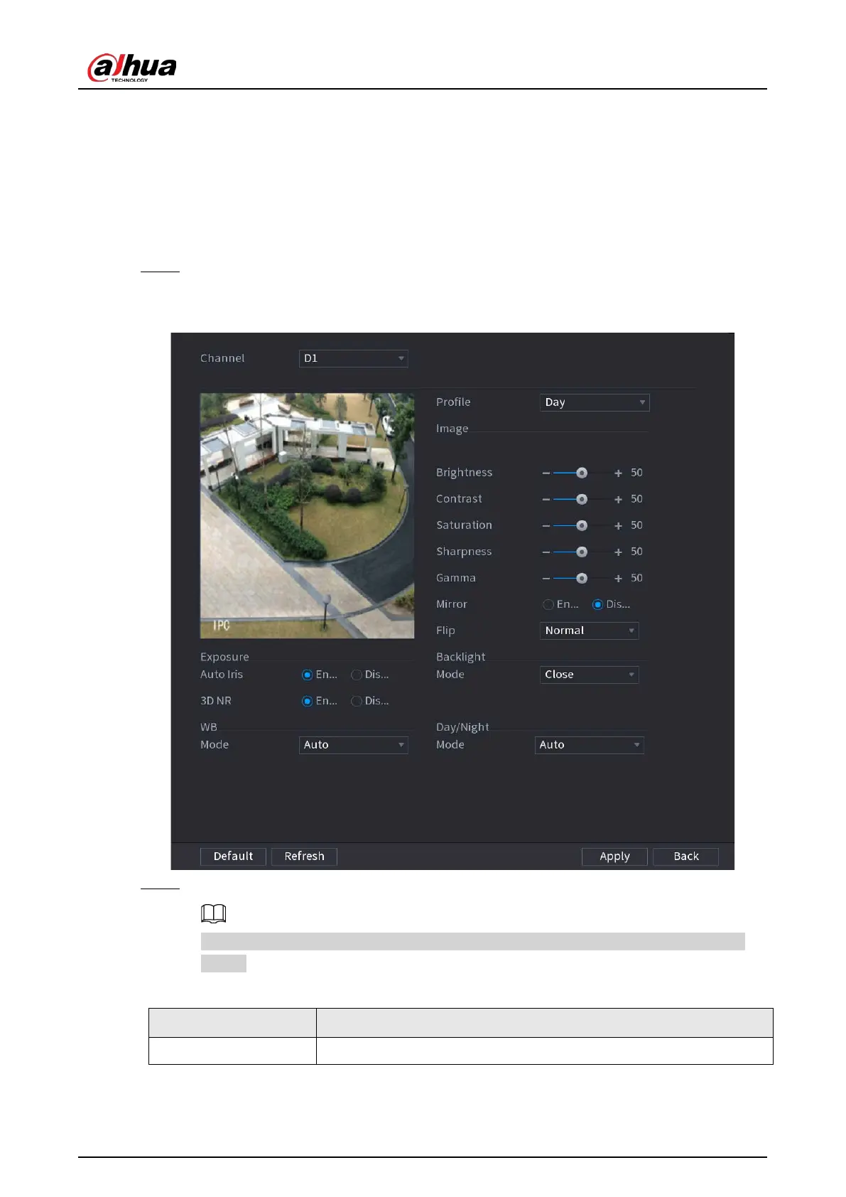The image size is (846, 1197).
Task: Increase Gamma with the plus icon
Action: point(618,579)
